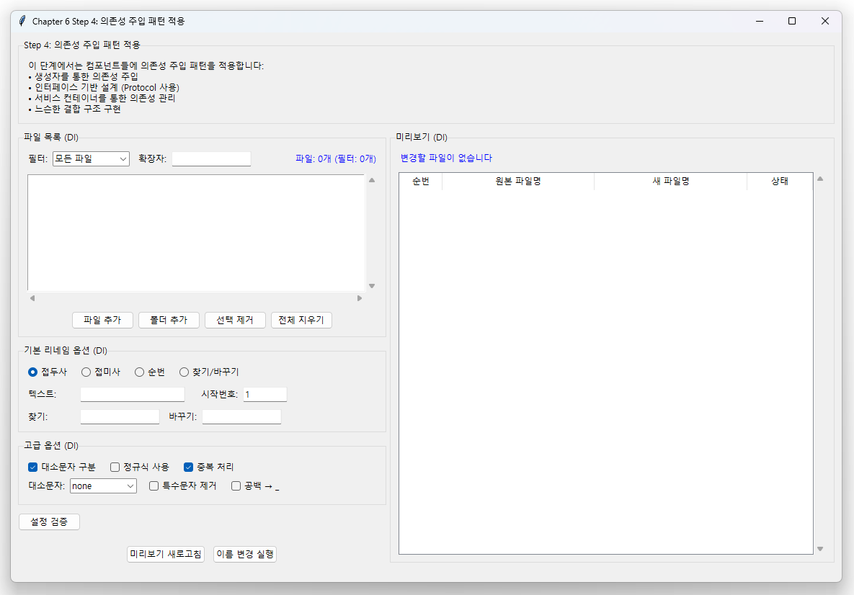Viewport: 854px width, 595px height.
Task: Click the 파일 추가 button
Action: 102,320
